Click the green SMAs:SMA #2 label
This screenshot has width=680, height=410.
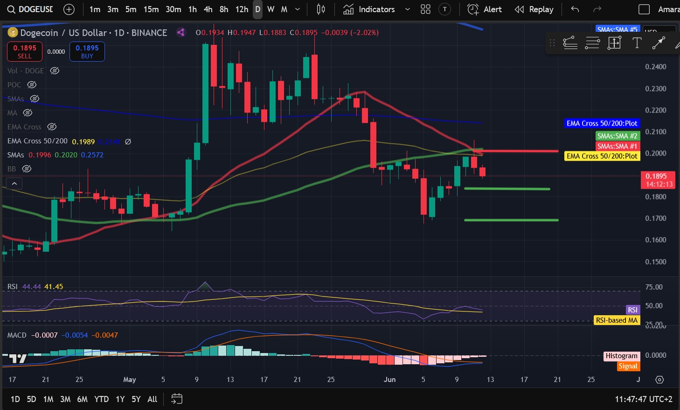coord(617,136)
